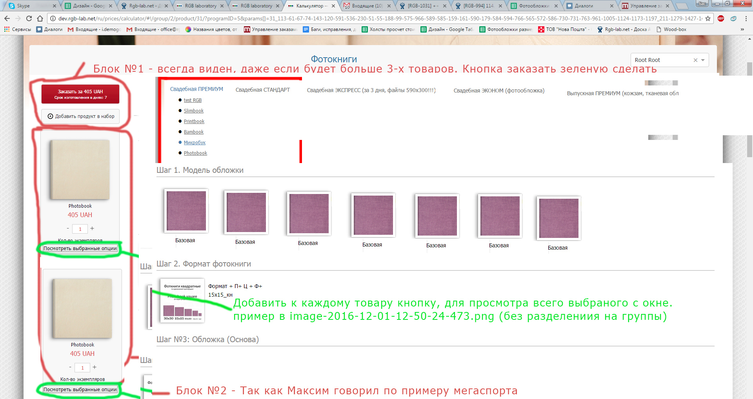The image size is (753, 399).
Task: Click the browser back arrow
Action: point(7,18)
